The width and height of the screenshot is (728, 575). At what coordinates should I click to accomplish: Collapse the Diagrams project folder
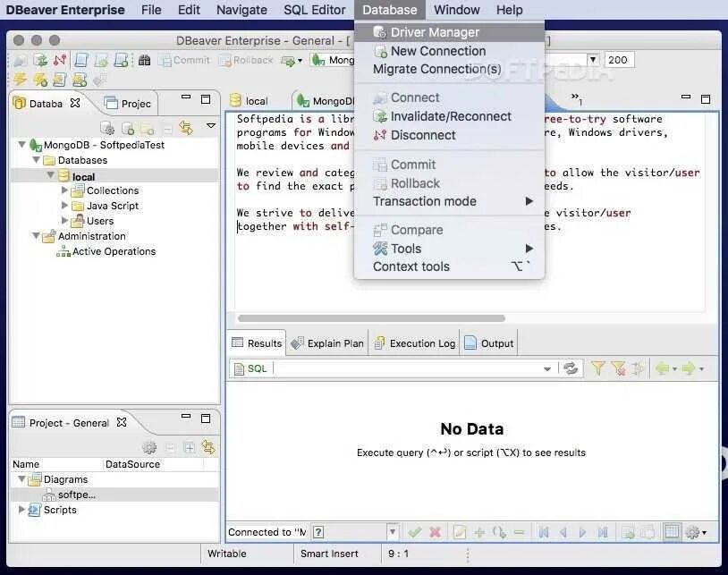21,479
